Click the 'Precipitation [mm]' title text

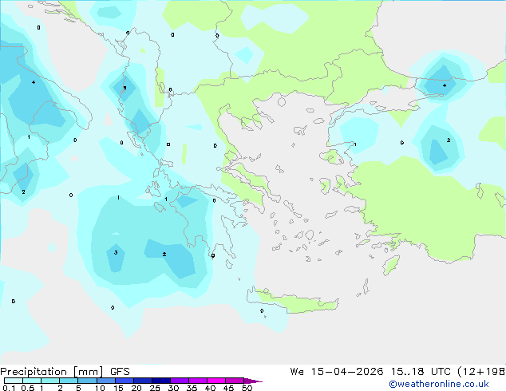point(52,372)
